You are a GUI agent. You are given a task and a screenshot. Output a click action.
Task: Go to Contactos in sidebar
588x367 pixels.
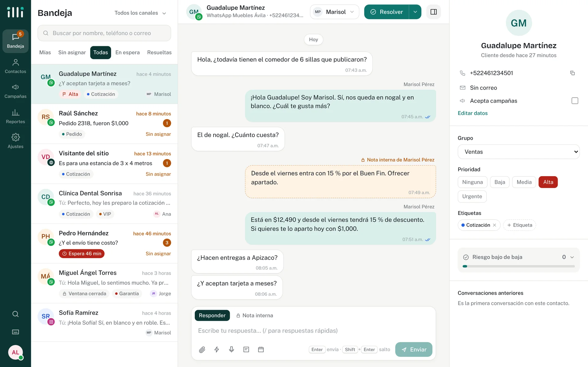click(15, 66)
